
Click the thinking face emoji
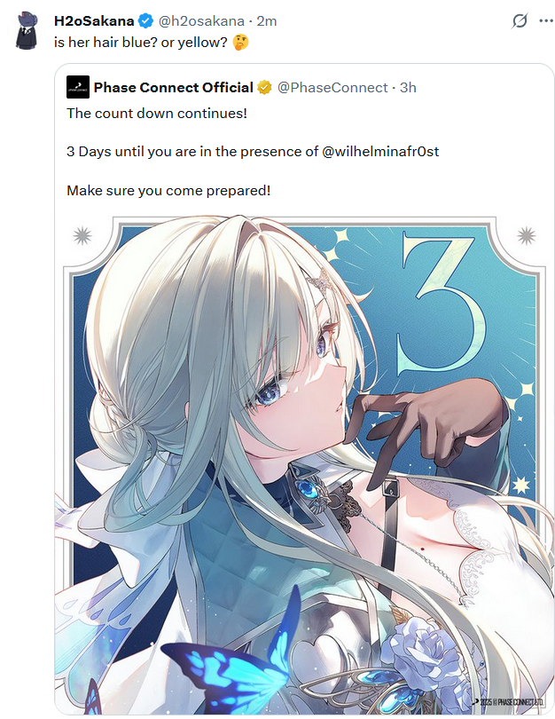(240, 43)
